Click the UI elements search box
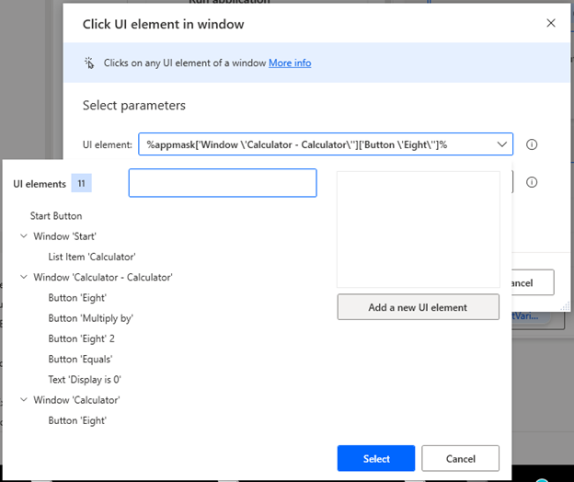This screenshot has width=574, height=482. 223,183
